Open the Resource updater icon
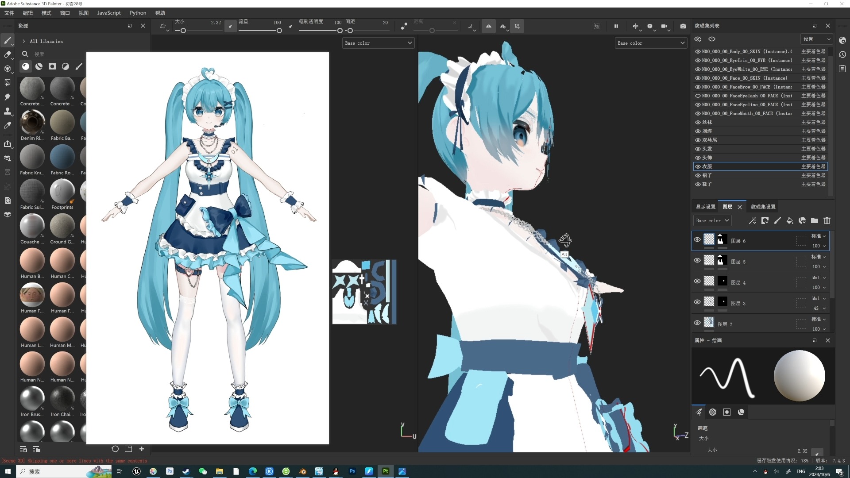Image resolution: width=850 pixels, height=478 pixels. tap(8, 200)
